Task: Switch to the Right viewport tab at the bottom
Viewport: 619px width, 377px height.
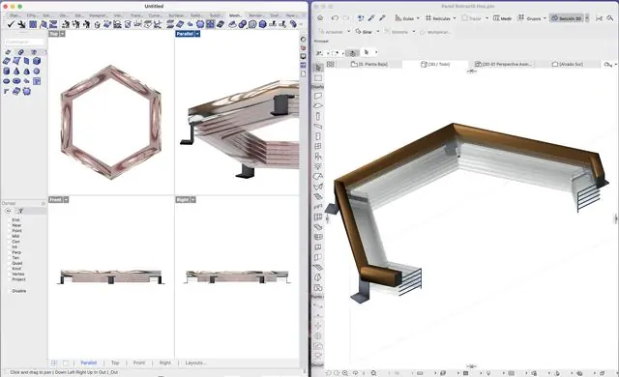Action: [x=165, y=362]
